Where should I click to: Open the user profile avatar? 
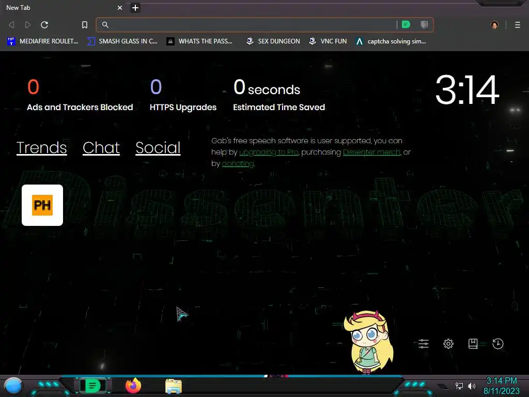(494, 25)
